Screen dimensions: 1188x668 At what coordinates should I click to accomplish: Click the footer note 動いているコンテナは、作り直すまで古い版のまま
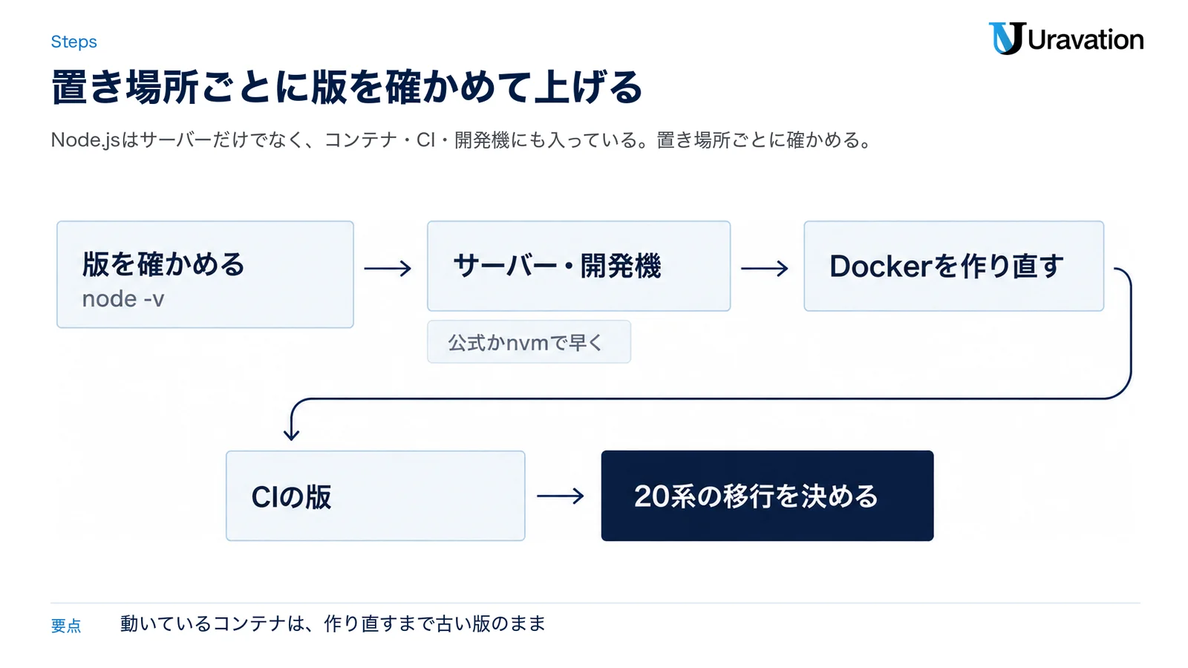[x=333, y=623]
